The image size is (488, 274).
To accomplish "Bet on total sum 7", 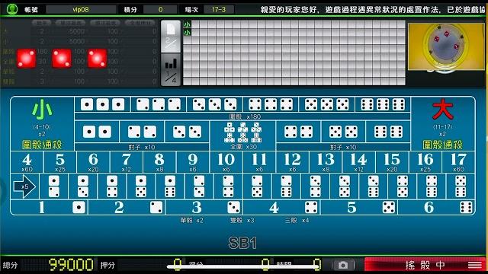I will (126, 162).
